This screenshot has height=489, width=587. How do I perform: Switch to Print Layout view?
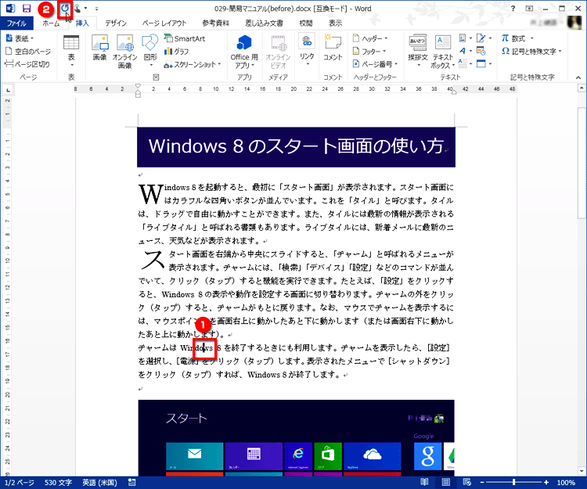(446, 482)
